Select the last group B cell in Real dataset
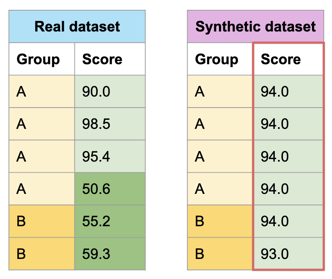Image resolution: width=332 pixels, height=279 pixels. coord(42,254)
